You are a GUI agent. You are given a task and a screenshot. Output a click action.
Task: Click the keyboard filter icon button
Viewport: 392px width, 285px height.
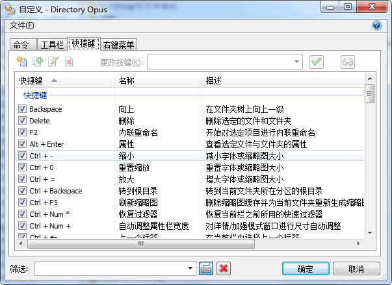(x=206, y=269)
